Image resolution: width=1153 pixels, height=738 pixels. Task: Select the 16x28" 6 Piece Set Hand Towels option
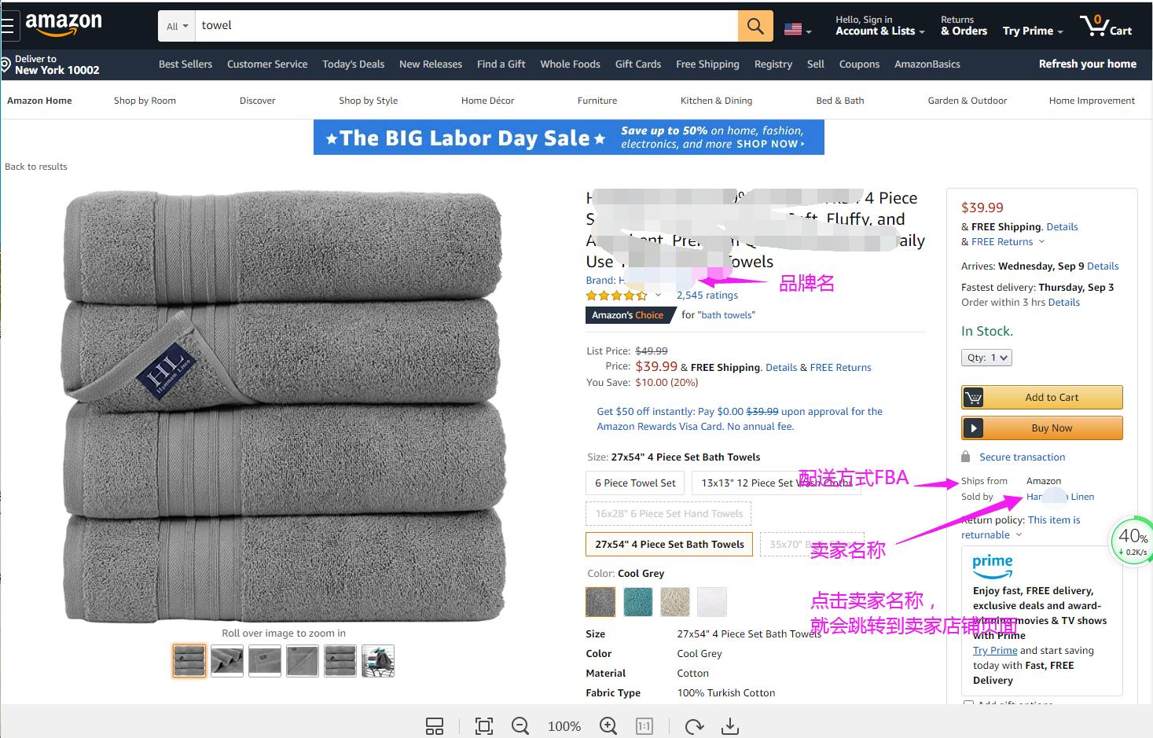669,513
